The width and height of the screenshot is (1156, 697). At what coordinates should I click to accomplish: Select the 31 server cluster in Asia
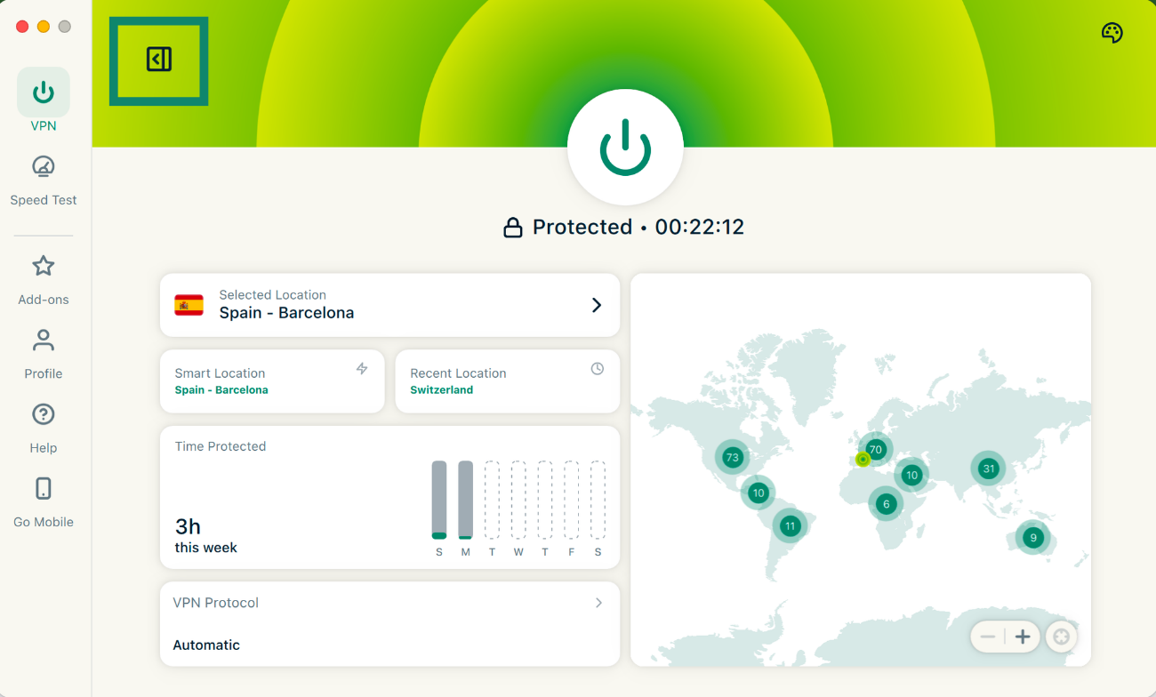pos(988,469)
